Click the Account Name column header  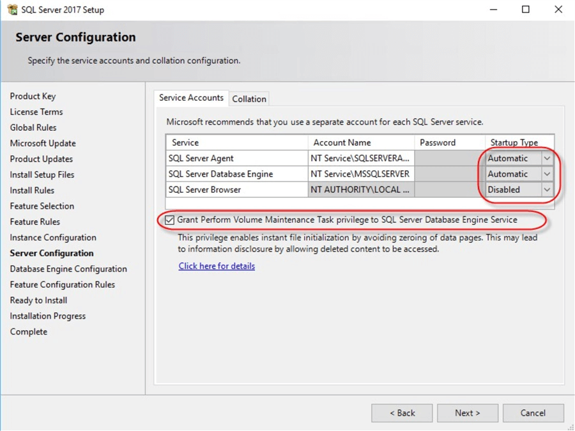(342, 142)
